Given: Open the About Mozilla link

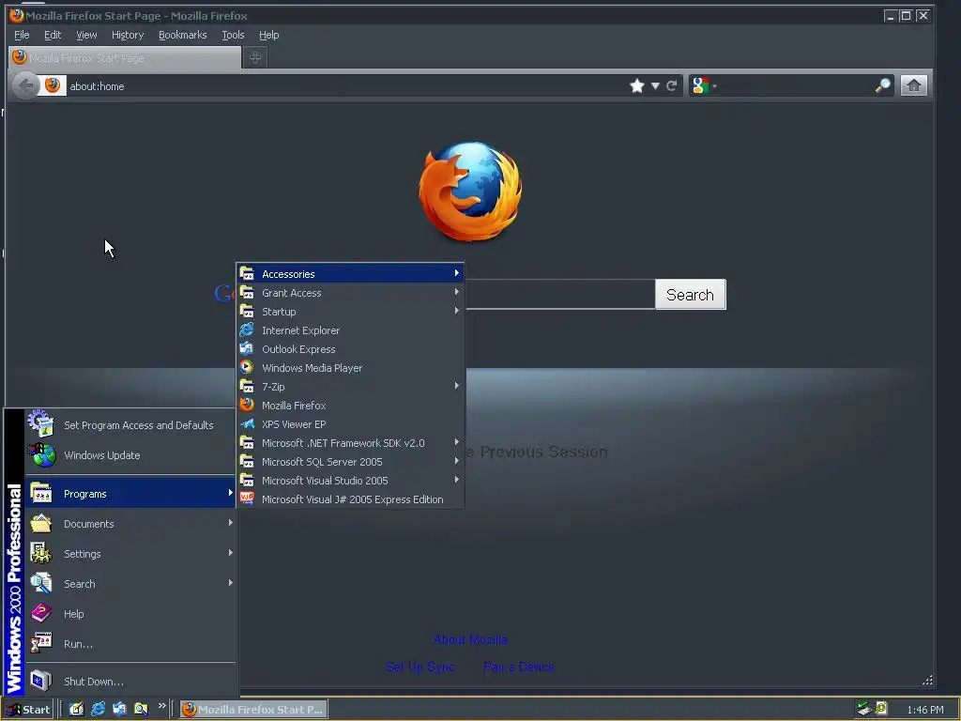Looking at the screenshot, I should click(x=470, y=639).
